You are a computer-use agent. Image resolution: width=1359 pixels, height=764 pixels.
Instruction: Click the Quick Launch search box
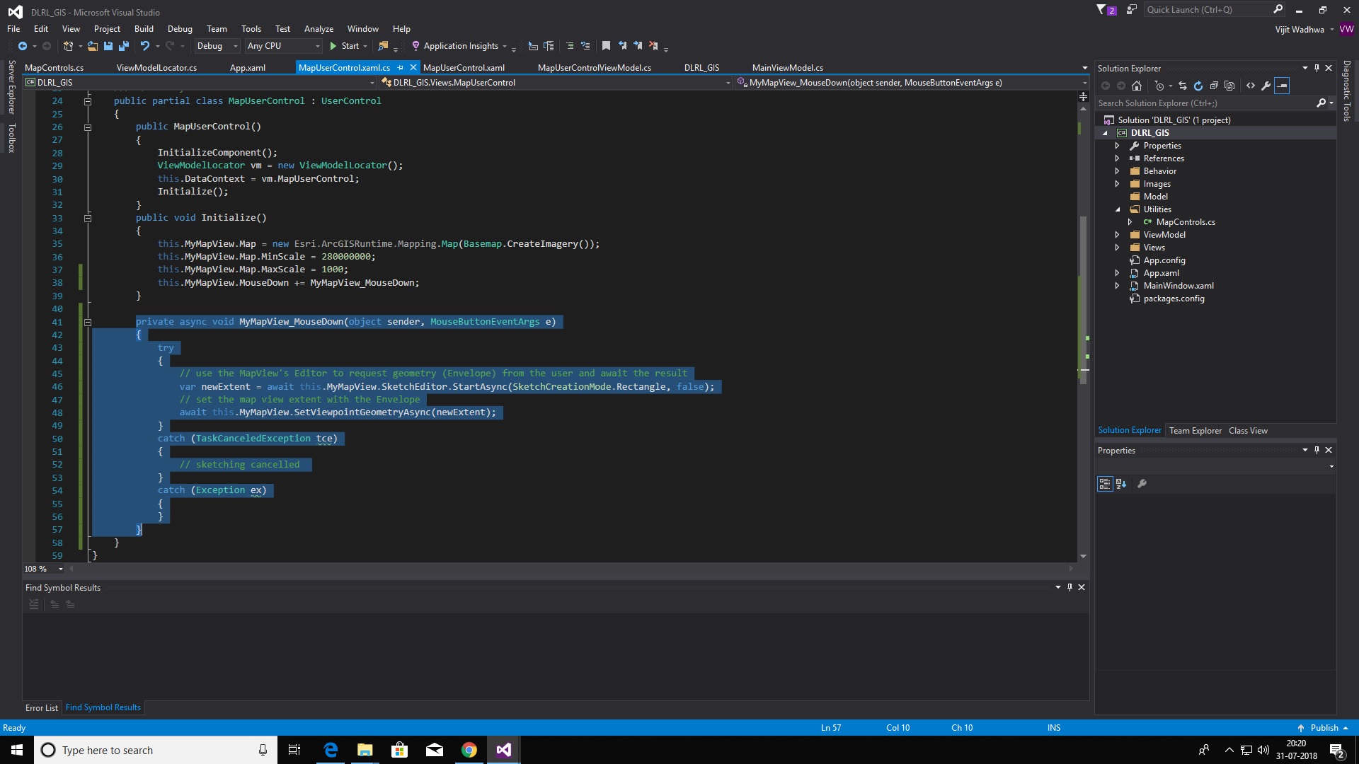(1215, 10)
